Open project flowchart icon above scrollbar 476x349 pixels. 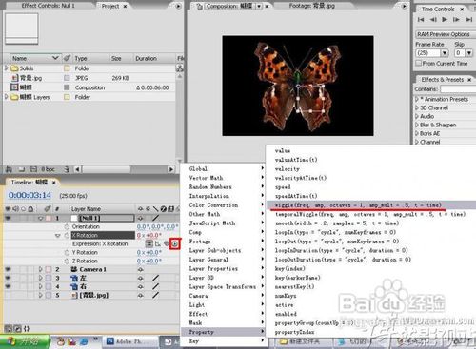179,68
